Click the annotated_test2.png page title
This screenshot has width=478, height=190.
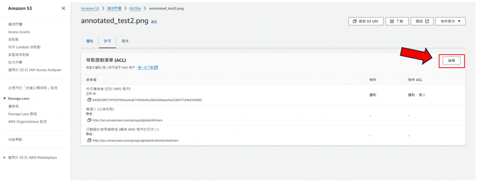[x=115, y=21]
